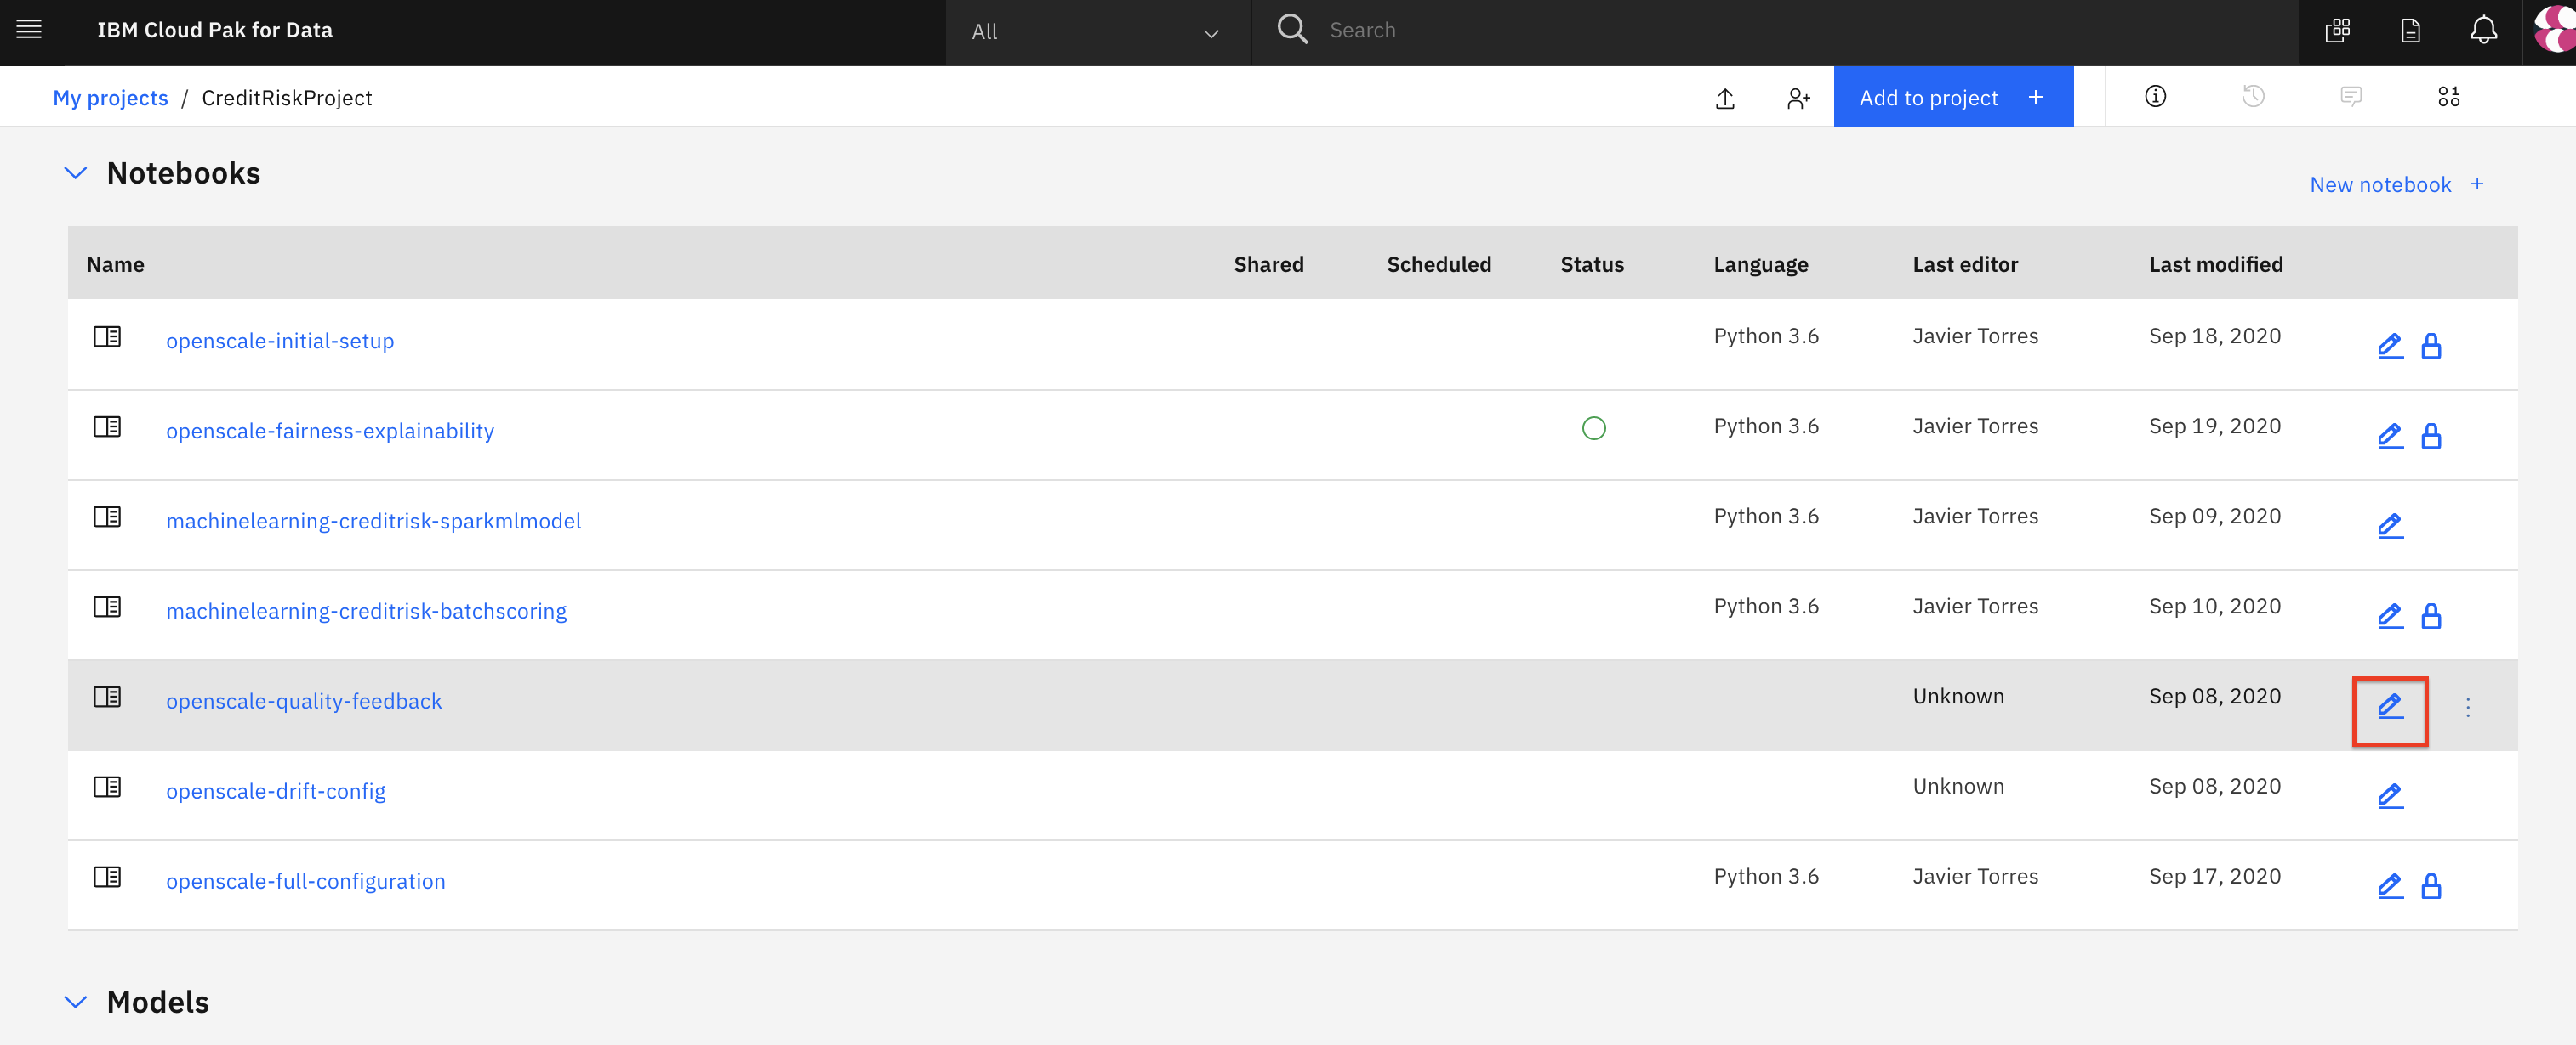This screenshot has height=1045, width=2576.
Task: Open the All search scope dropdown
Action: [x=1096, y=32]
